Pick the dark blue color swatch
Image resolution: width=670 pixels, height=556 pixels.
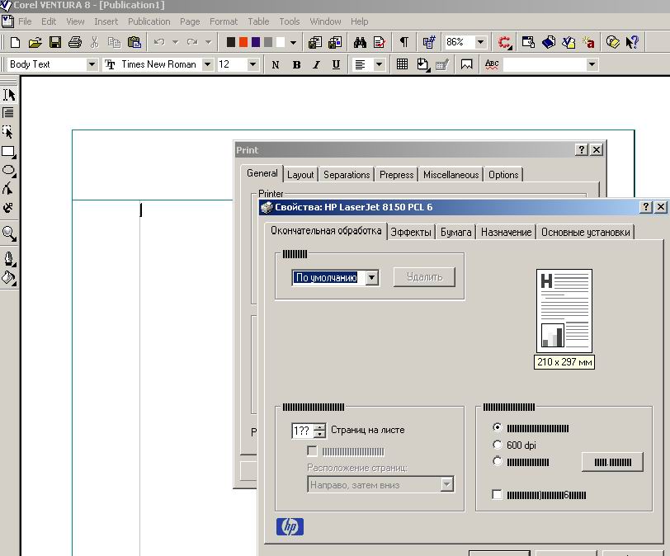point(256,42)
